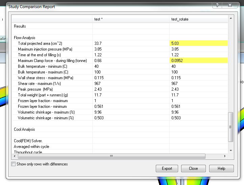Image resolution: width=244 pixels, height=185 pixels.
Task: Select 'Time at the end of filling (s)' label
Action: pos(39,55)
